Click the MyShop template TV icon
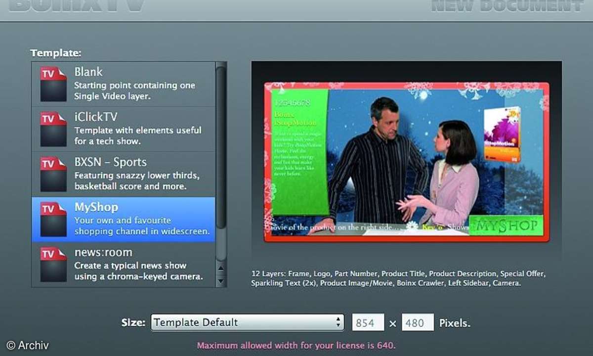 (53, 219)
